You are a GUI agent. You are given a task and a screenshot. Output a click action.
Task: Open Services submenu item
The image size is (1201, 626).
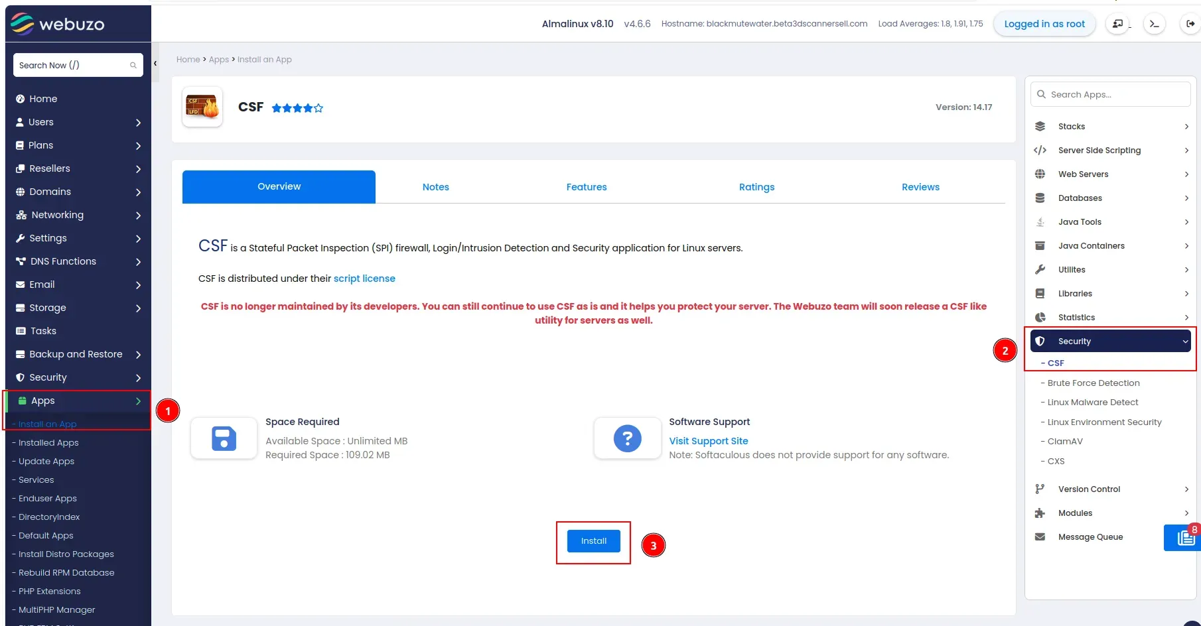click(x=36, y=480)
